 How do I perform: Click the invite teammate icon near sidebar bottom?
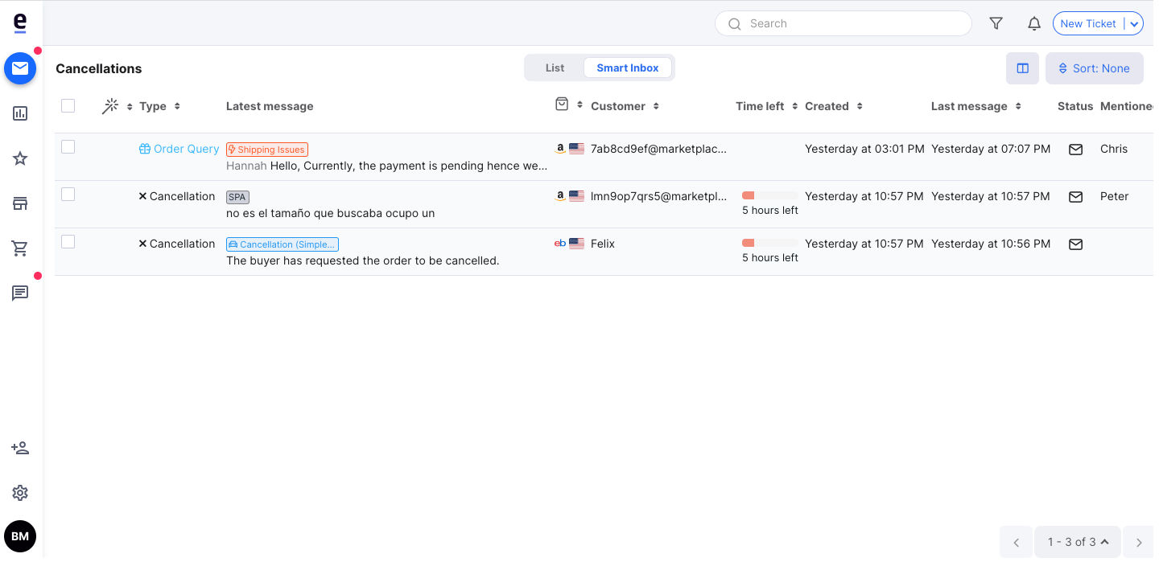[20, 448]
